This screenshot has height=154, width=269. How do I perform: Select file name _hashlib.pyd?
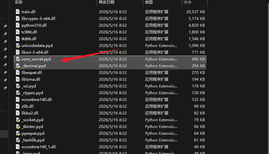pos(33,140)
